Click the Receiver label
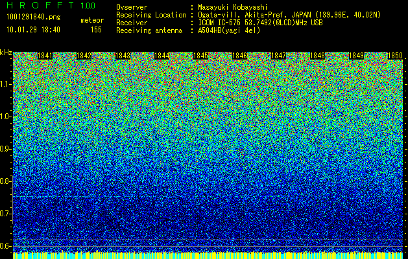This screenshot has height=259, width=408. coord(132,23)
